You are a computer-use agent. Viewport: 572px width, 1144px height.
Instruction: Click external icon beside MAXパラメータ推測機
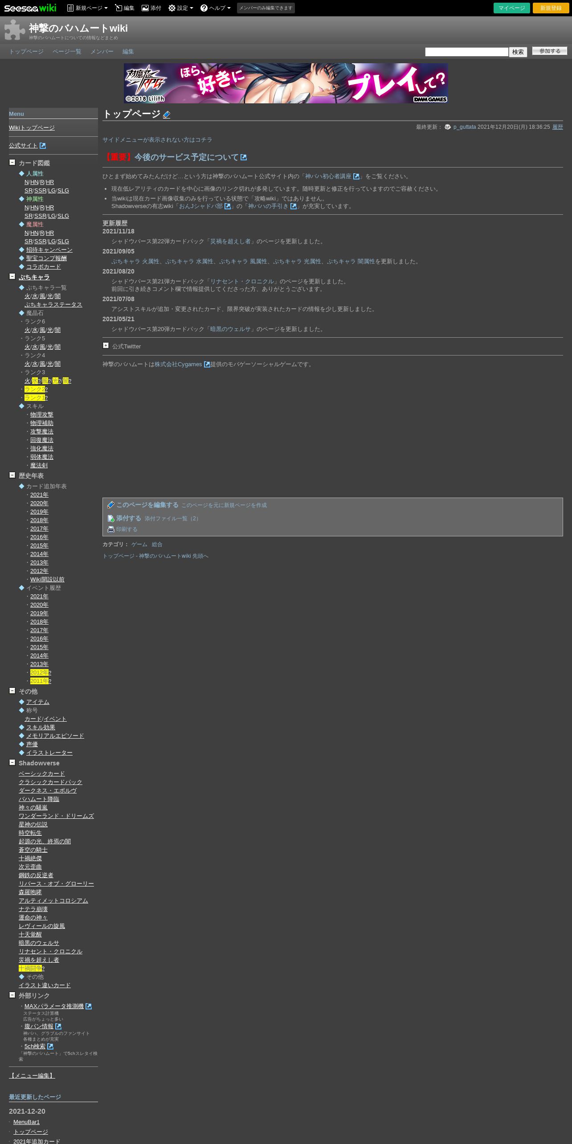coord(89,1006)
